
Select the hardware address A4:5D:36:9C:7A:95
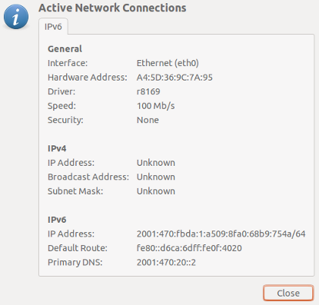174,78
